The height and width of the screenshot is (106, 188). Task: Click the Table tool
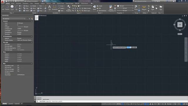61,11
